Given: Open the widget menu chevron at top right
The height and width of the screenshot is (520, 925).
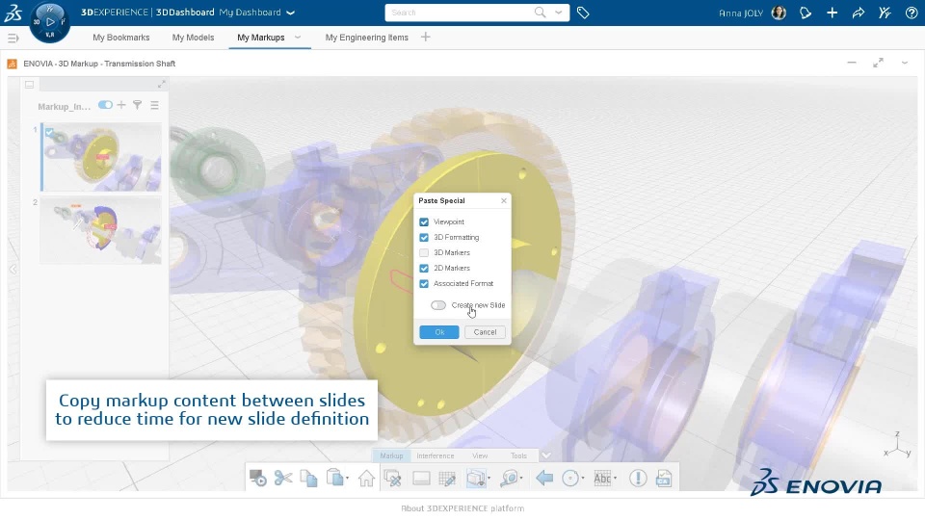Looking at the screenshot, I should [x=905, y=63].
